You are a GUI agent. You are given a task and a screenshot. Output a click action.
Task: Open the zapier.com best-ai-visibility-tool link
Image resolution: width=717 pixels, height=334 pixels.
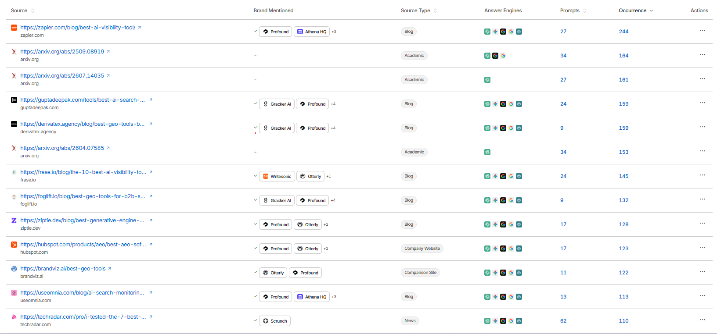pyautogui.click(x=78, y=27)
